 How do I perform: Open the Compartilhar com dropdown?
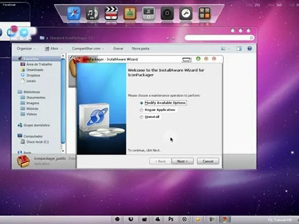(88, 49)
